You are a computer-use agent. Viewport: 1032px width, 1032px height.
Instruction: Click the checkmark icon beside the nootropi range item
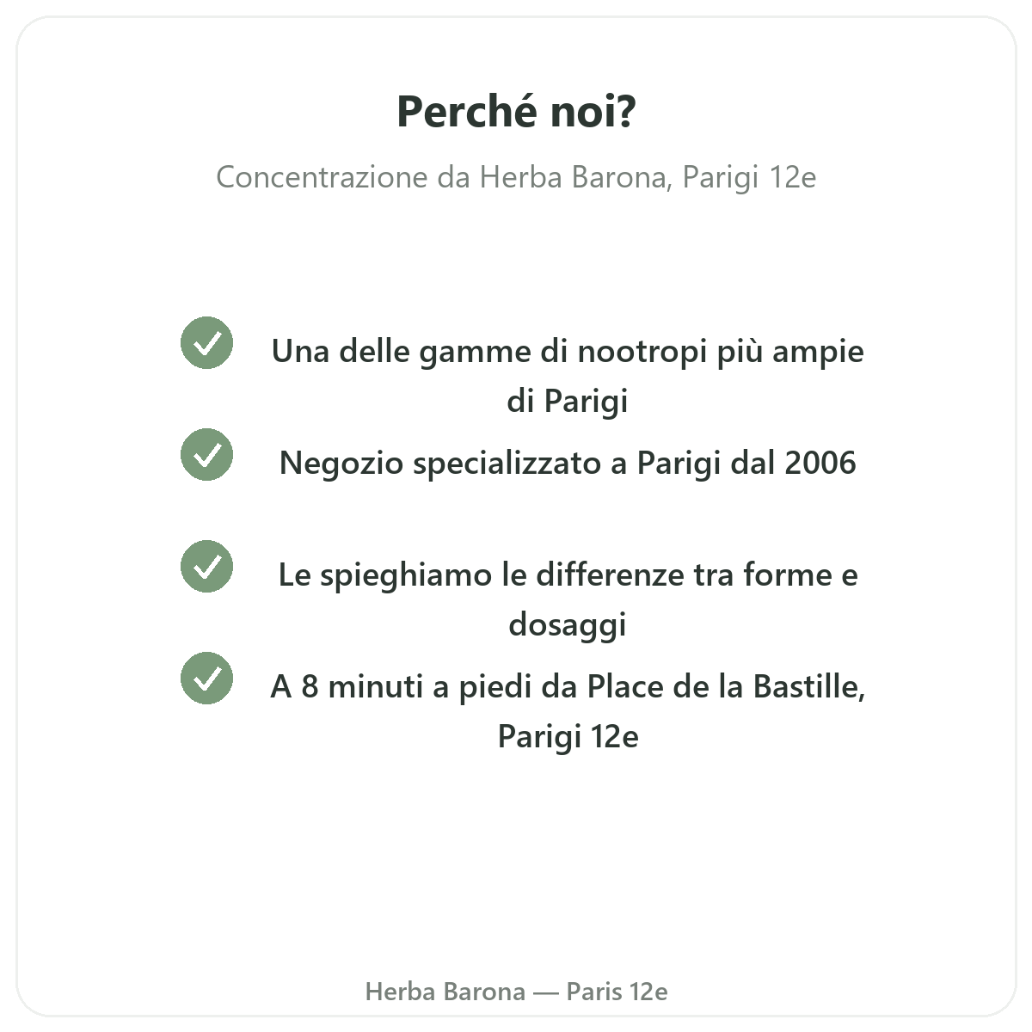click(206, 342)
